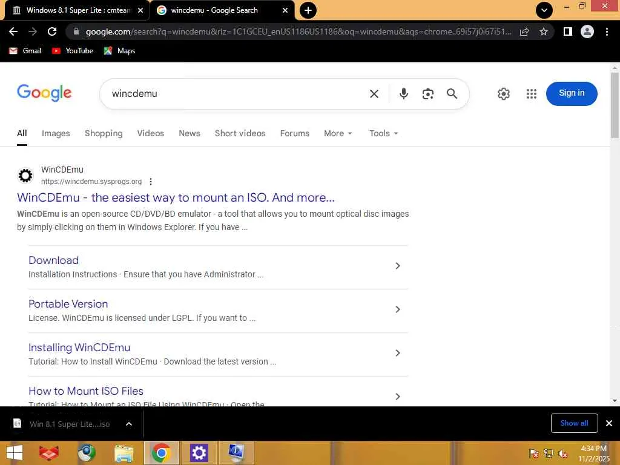This screenshot has width=620, height=465.
Task: Click the Sign in button
Action: pos(572,94)
